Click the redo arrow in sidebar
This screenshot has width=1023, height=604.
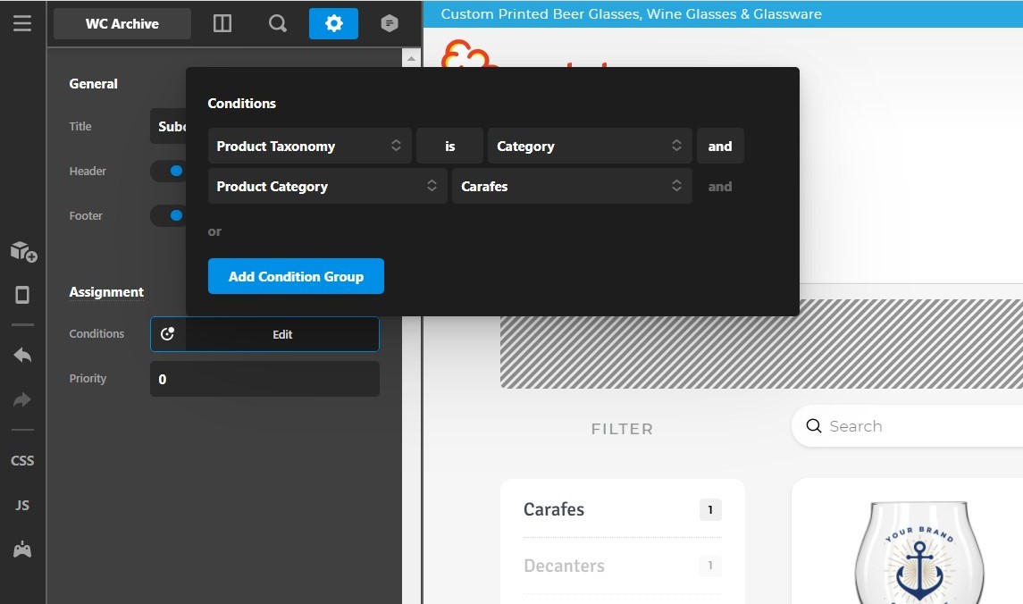point(22,400)
